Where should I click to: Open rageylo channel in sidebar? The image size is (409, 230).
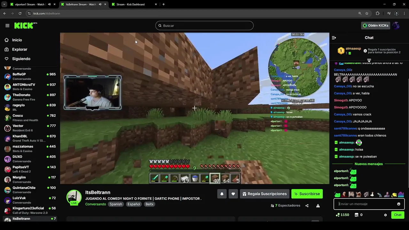point(30,107)
